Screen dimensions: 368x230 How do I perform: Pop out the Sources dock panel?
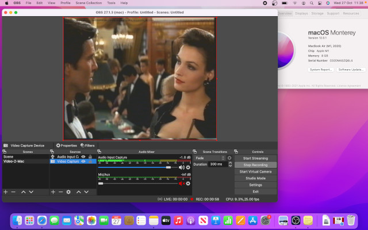pos(52,152)
